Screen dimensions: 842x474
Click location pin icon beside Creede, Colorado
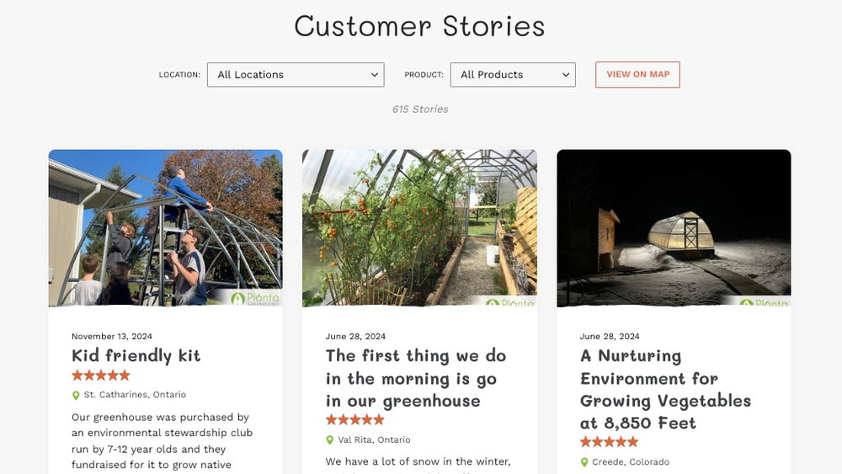point(584,462)
